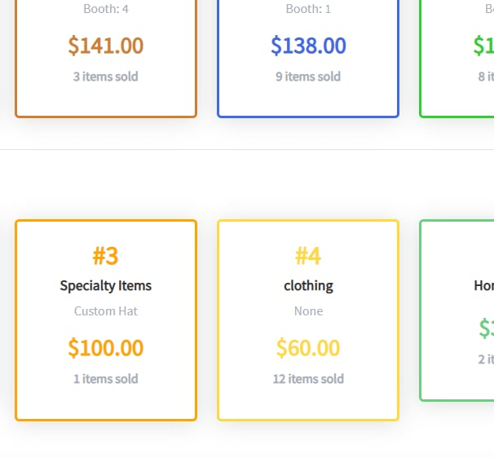Click the None label under clothing
The image size is (494, 458).
[x=308, y=311]
